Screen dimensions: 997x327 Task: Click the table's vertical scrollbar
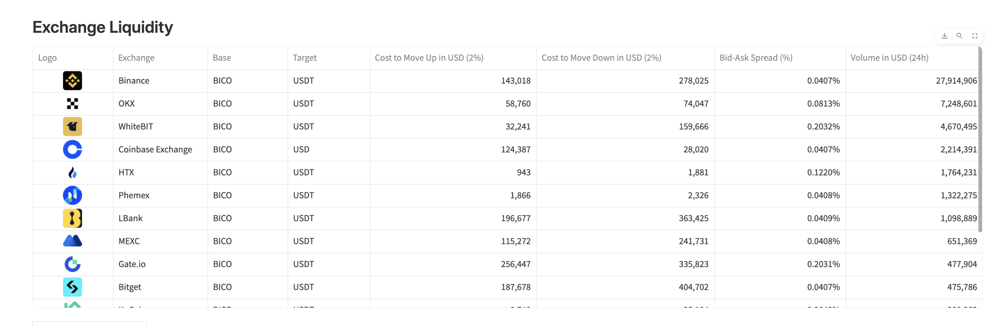[x=980, y=139]
